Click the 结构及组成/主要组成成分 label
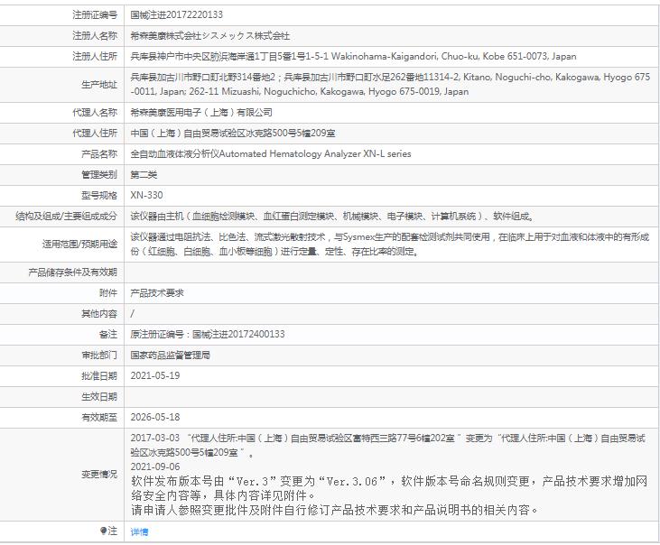 66,217
